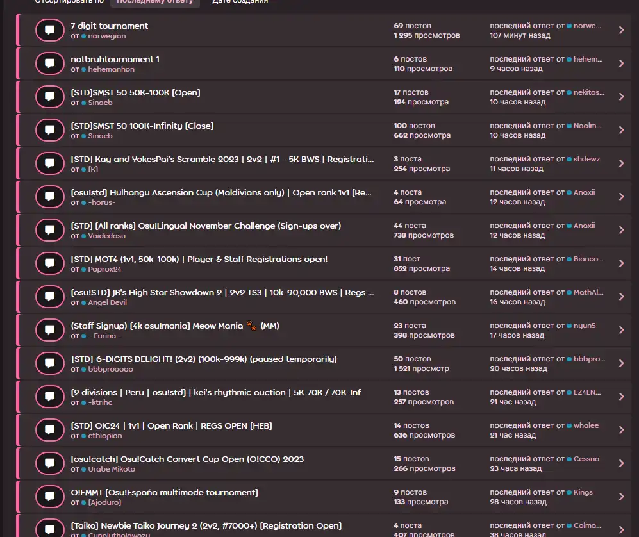The image size is (639, 537).
Task: Click the right arrow on the notbruhtournament 1 row
Action: pyautogui.click(x=622, y=63)
